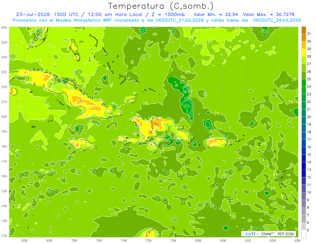
Task: Click the 78W longitude axis label
Action: (74, 240)
